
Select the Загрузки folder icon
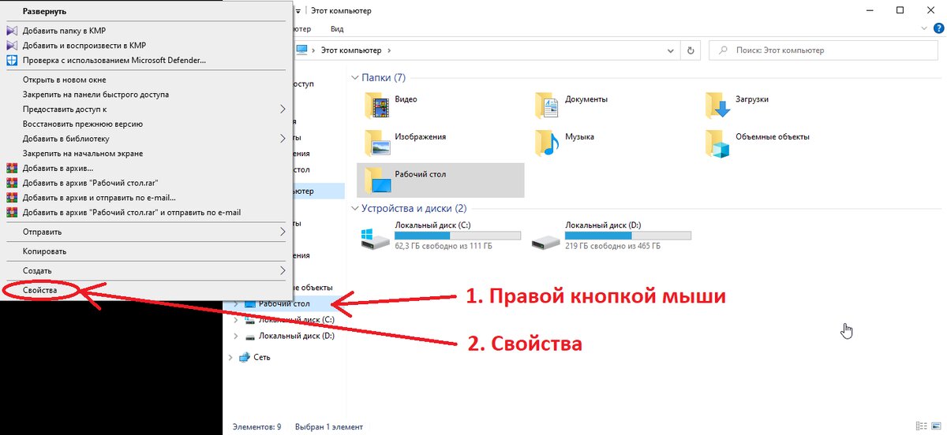point(717,104)
